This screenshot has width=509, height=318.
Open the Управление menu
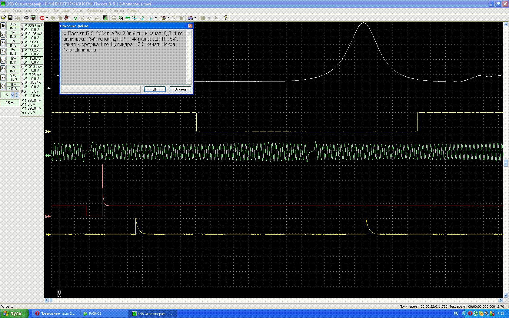[22, 11]
